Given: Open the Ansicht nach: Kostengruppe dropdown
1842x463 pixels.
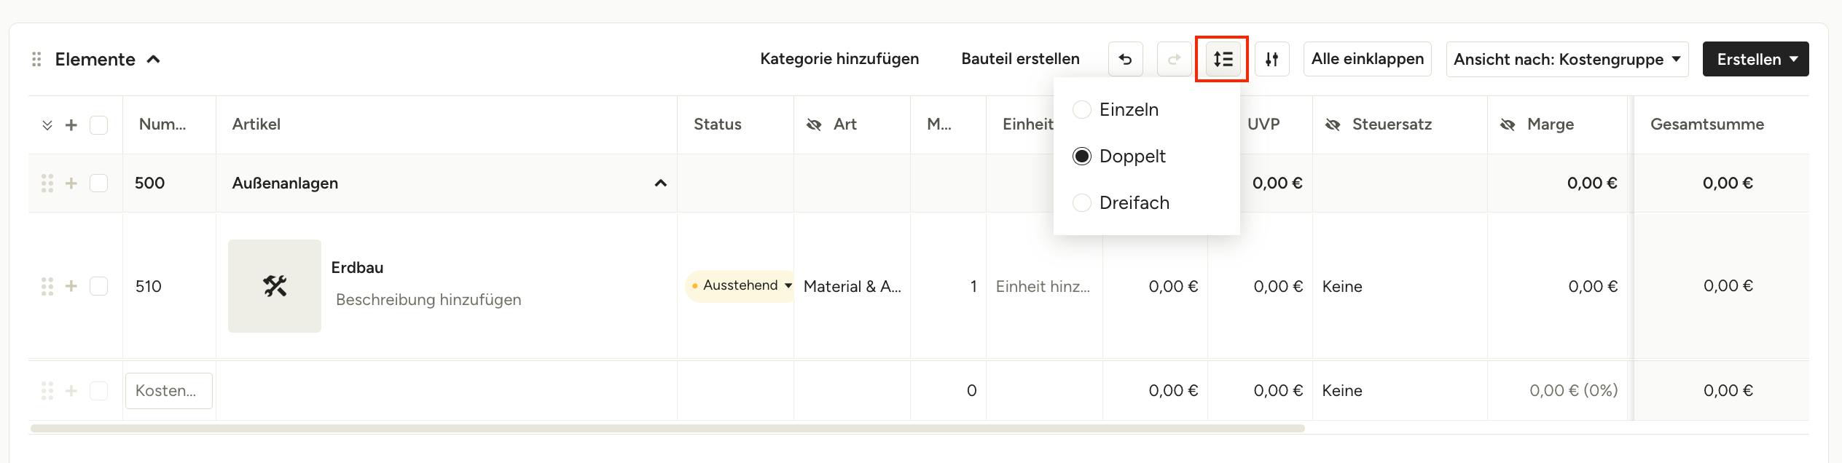Looking at the screenshot, I should tap(1567, 59).
